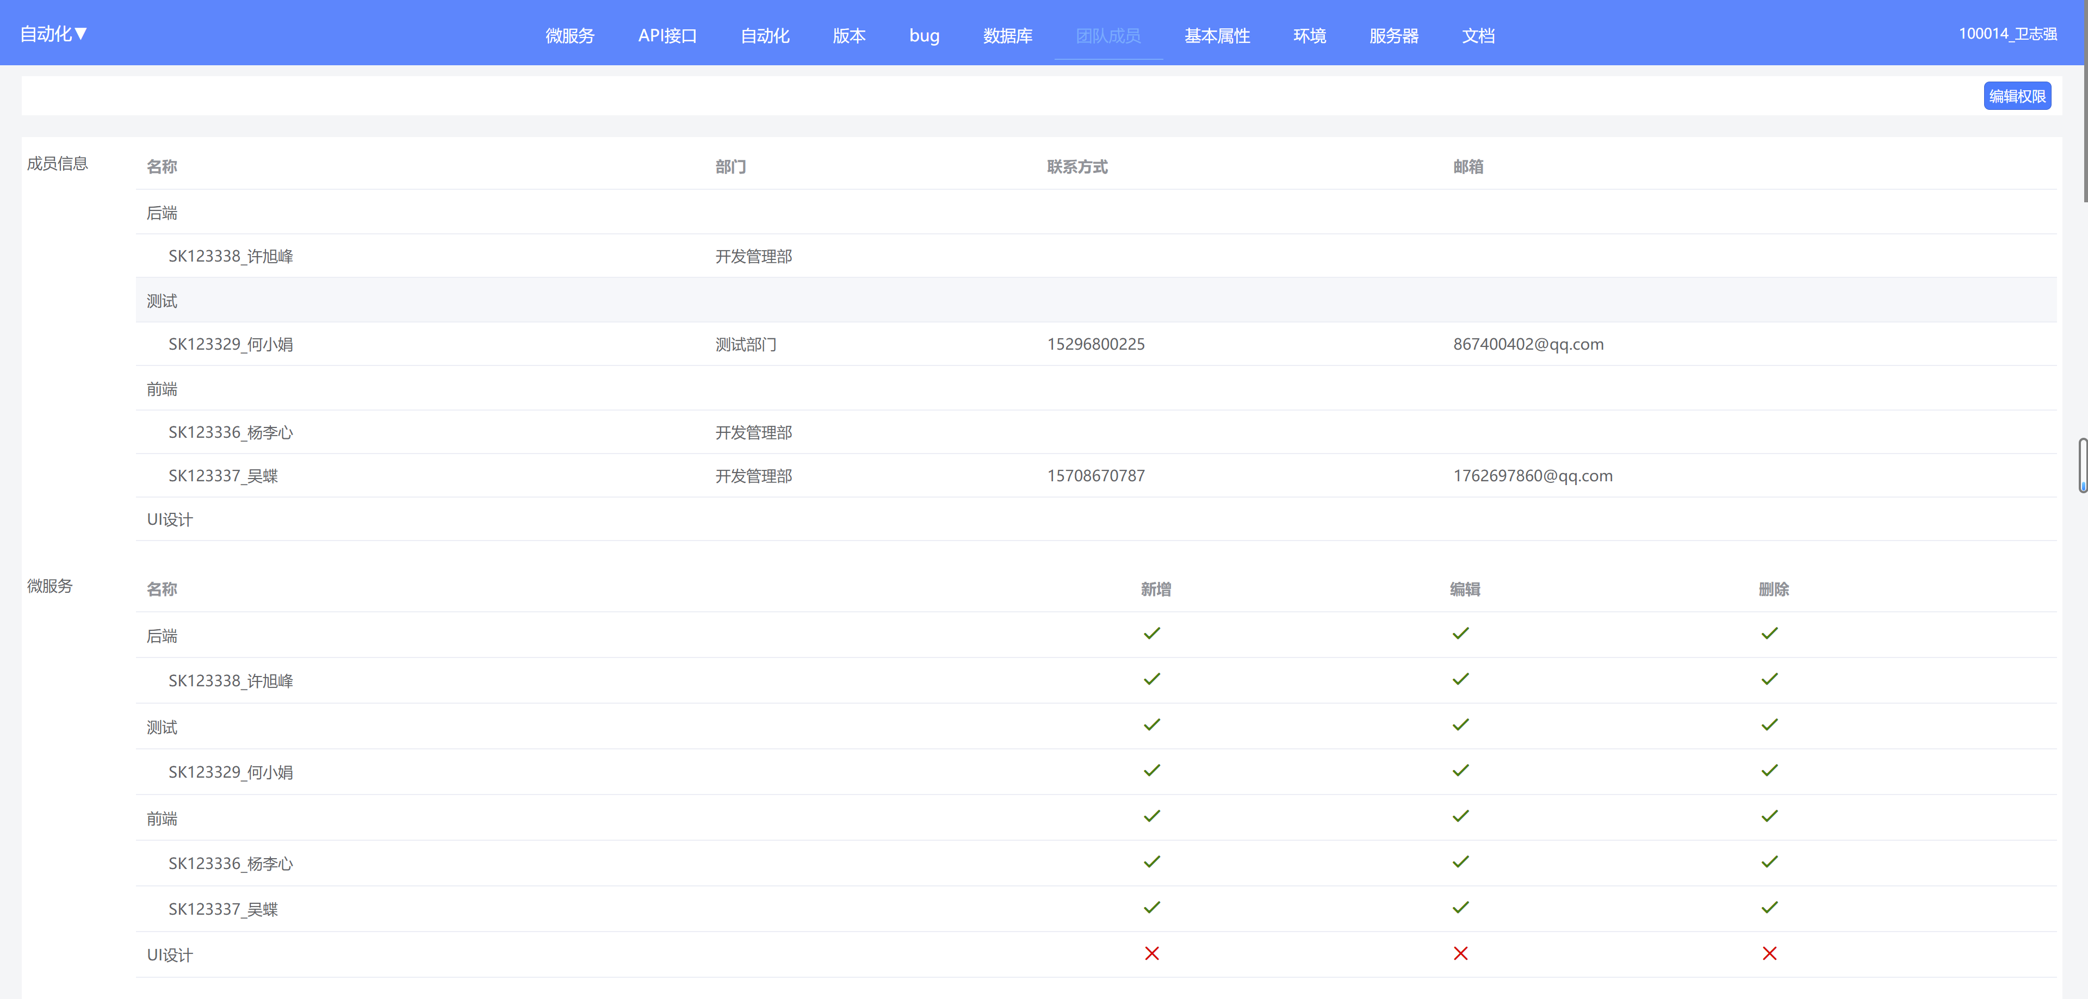Image resolution: width=2088 pixels, height=999 pixels.
Task: Click 编辑 checkmark for SK123338_许旭峰 microservice row
Action: 1461,679
